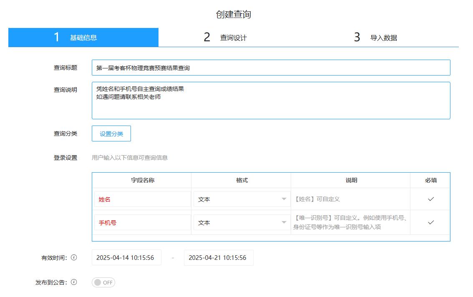The height and width of the screenshot is (297, 473).
Task: Toggle the required checkmark for 姓名 row
Action: (x=431, y=199)
